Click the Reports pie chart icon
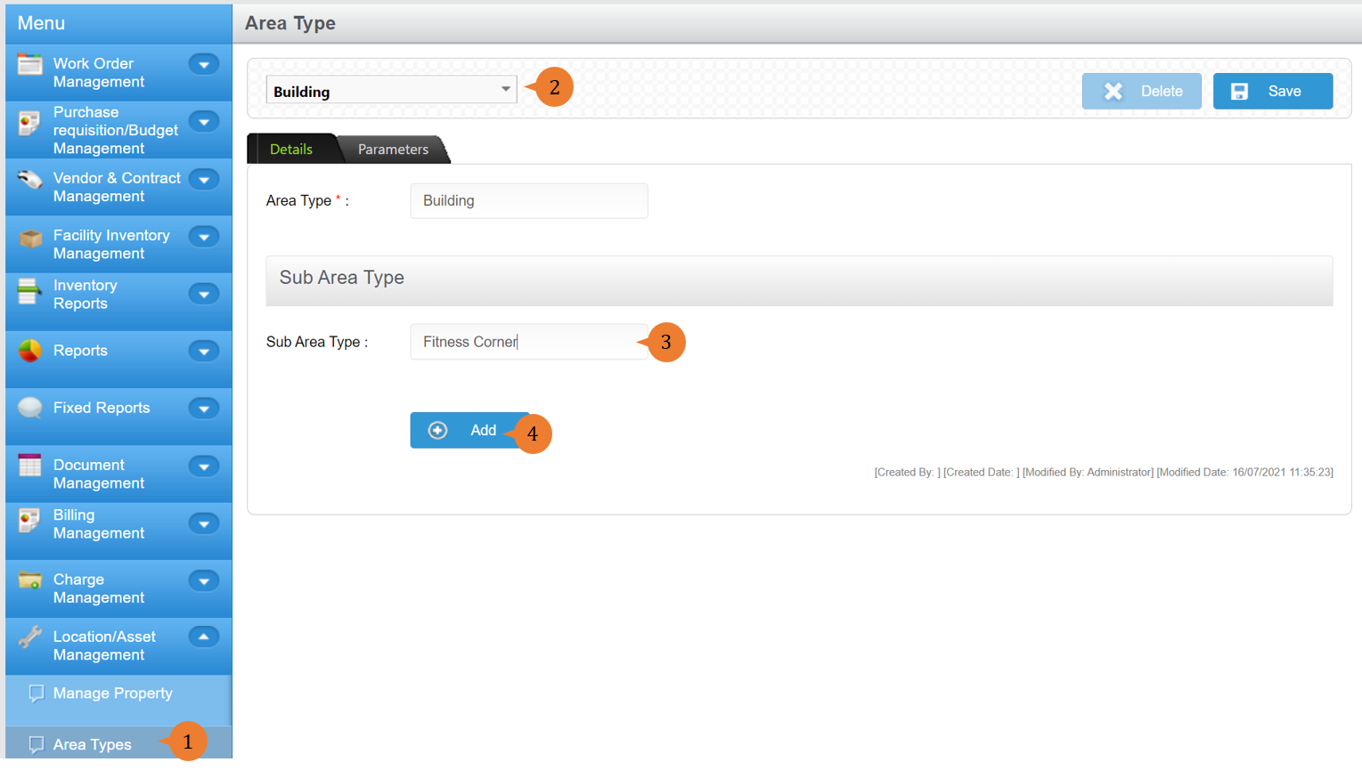 29,351
